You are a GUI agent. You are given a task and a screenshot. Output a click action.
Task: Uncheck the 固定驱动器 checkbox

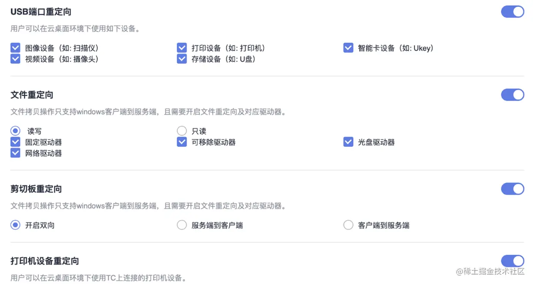(15, 142)
